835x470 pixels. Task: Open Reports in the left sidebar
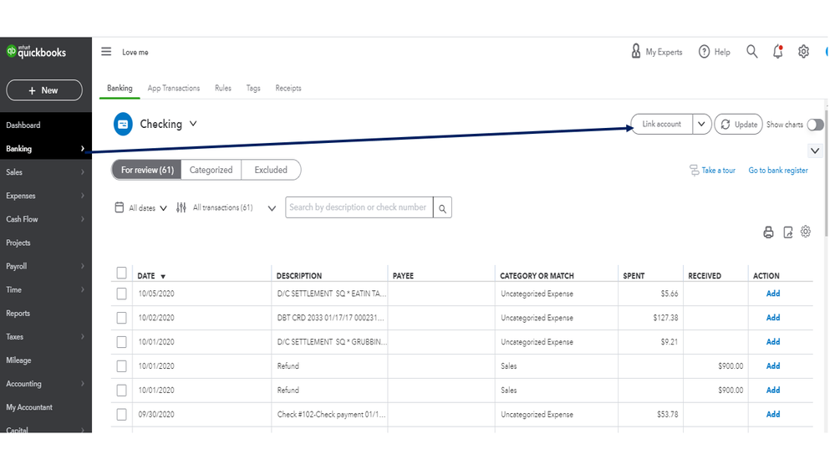pyautogui.click(x=18, y=314)
